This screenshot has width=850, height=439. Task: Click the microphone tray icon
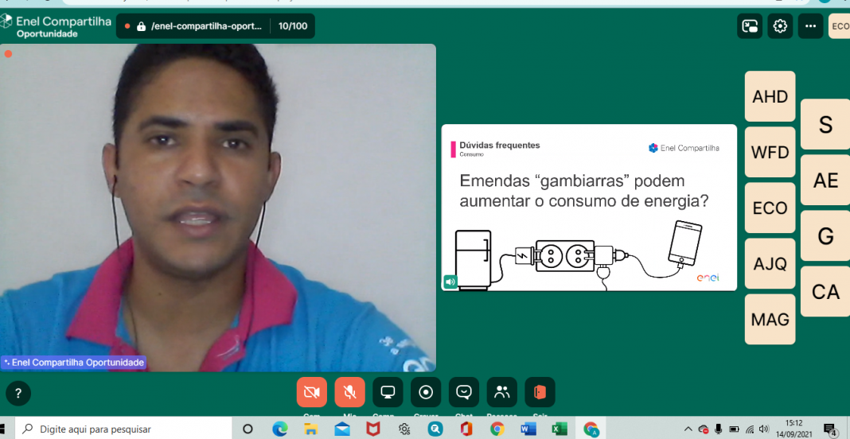tap(719, 429)
